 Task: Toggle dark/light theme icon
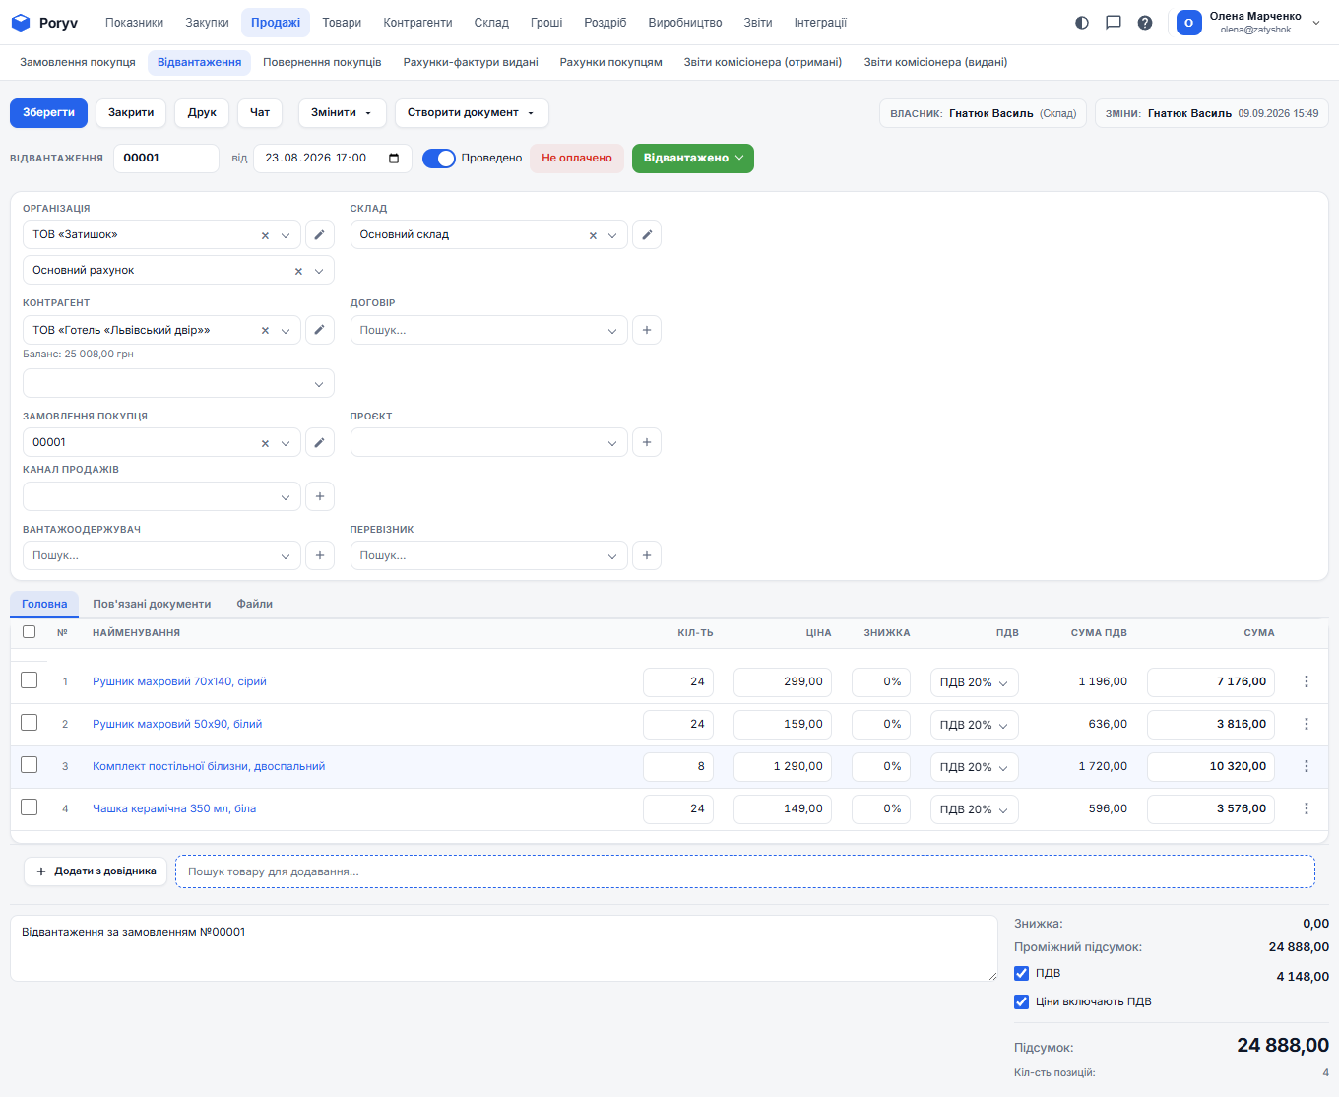point(1082,23)
